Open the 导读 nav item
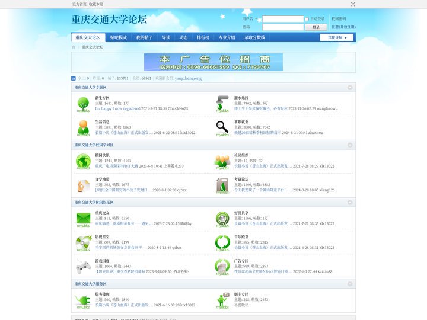Screen dimensions: 427x320 click(x=166, y=37)
